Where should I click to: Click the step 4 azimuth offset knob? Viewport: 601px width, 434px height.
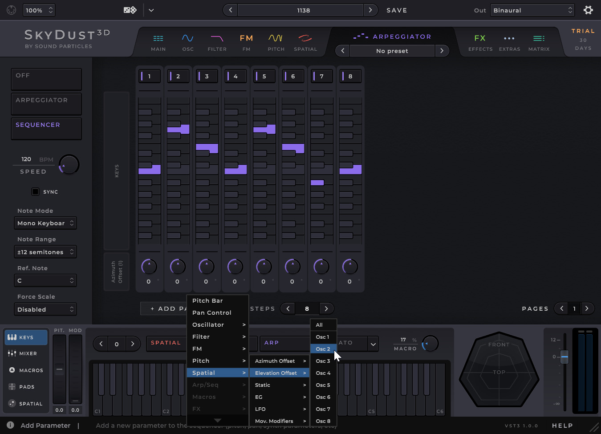click(x=235, y=267)
